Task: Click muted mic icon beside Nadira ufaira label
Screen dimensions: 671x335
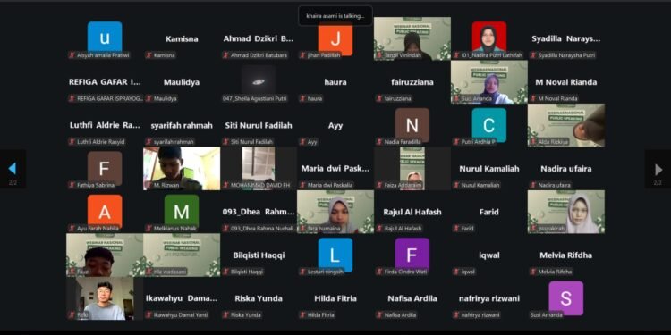Action: coord(533,185)
